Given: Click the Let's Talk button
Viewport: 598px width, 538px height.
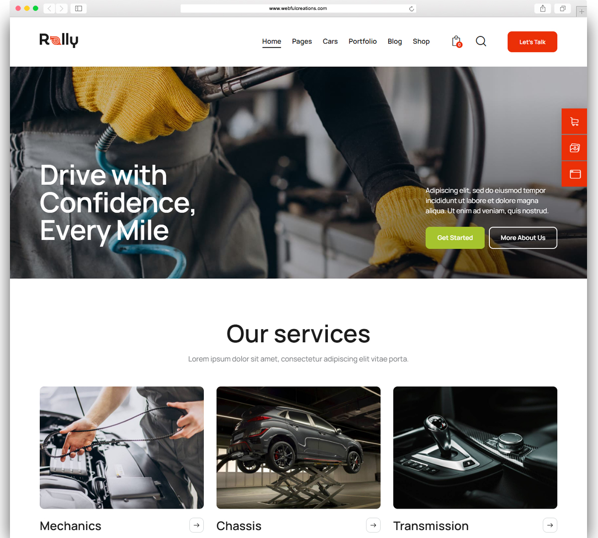Looking at the screenshot, I should (x=532, y=42).
